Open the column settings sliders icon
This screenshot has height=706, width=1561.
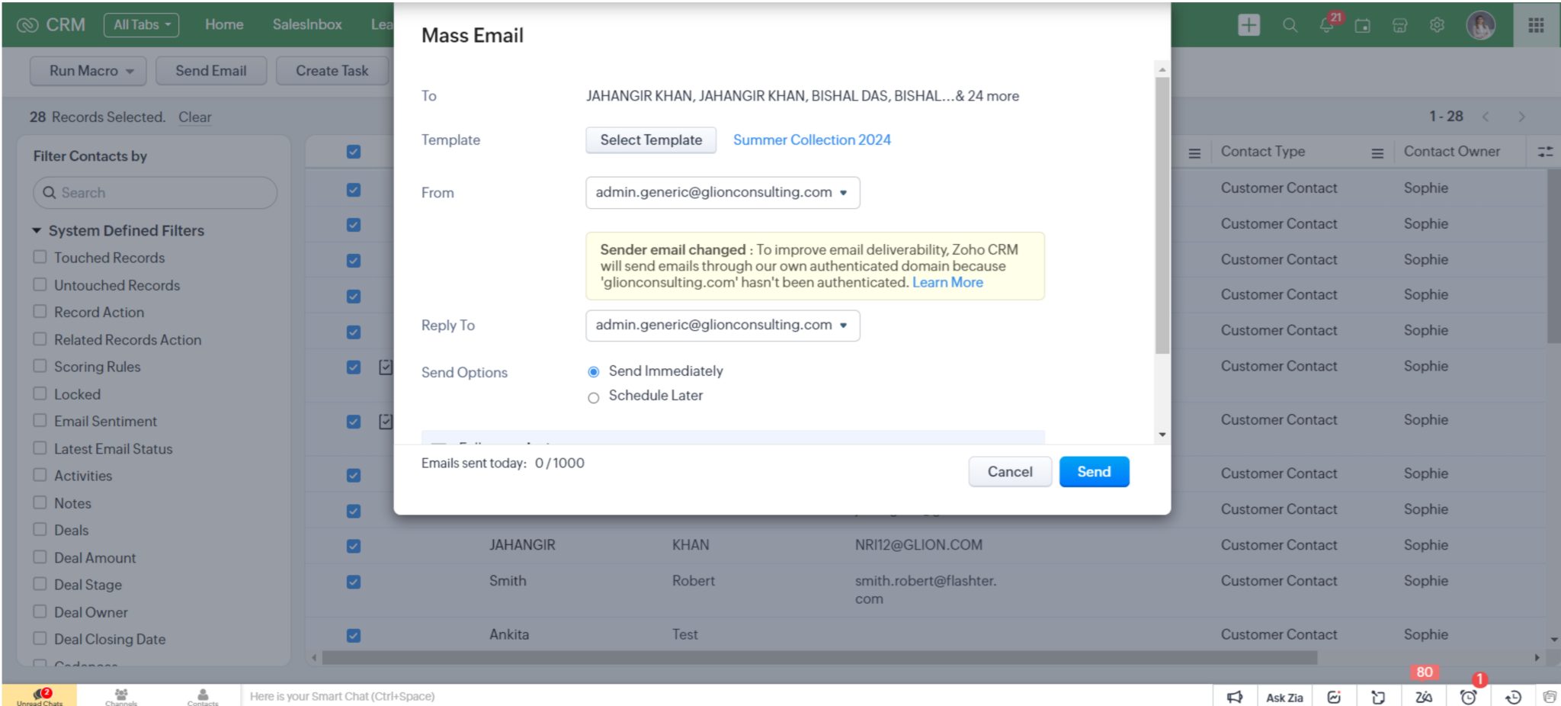[x=1545, y=152]
